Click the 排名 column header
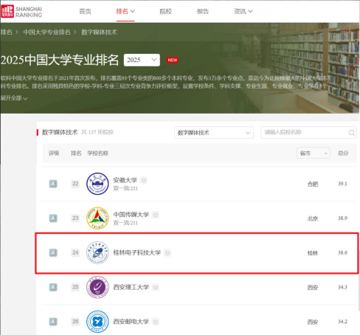 point(76,153)
